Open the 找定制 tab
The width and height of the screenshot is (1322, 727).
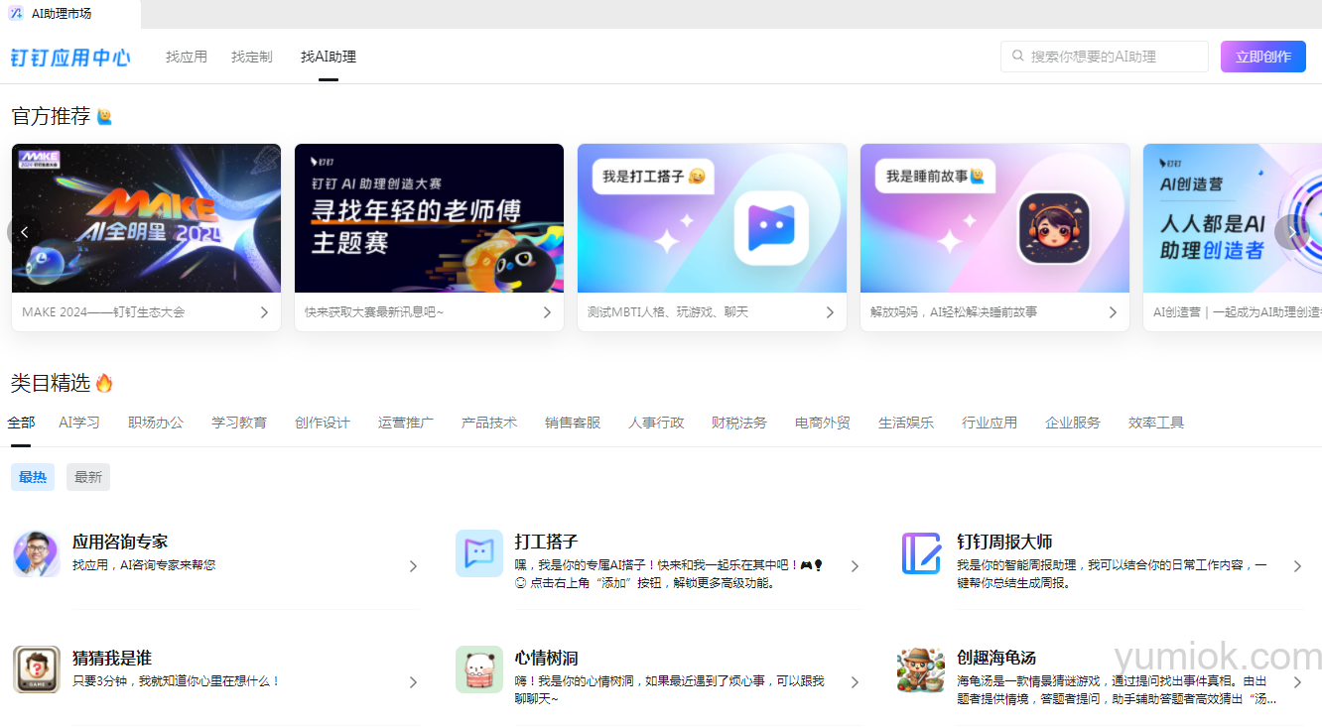(252, 57)
